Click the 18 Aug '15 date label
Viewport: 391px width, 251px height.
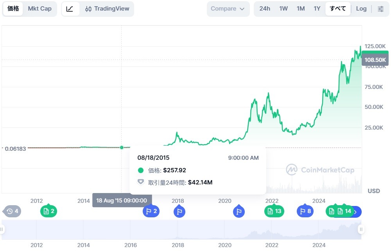[x=122, y=200]
